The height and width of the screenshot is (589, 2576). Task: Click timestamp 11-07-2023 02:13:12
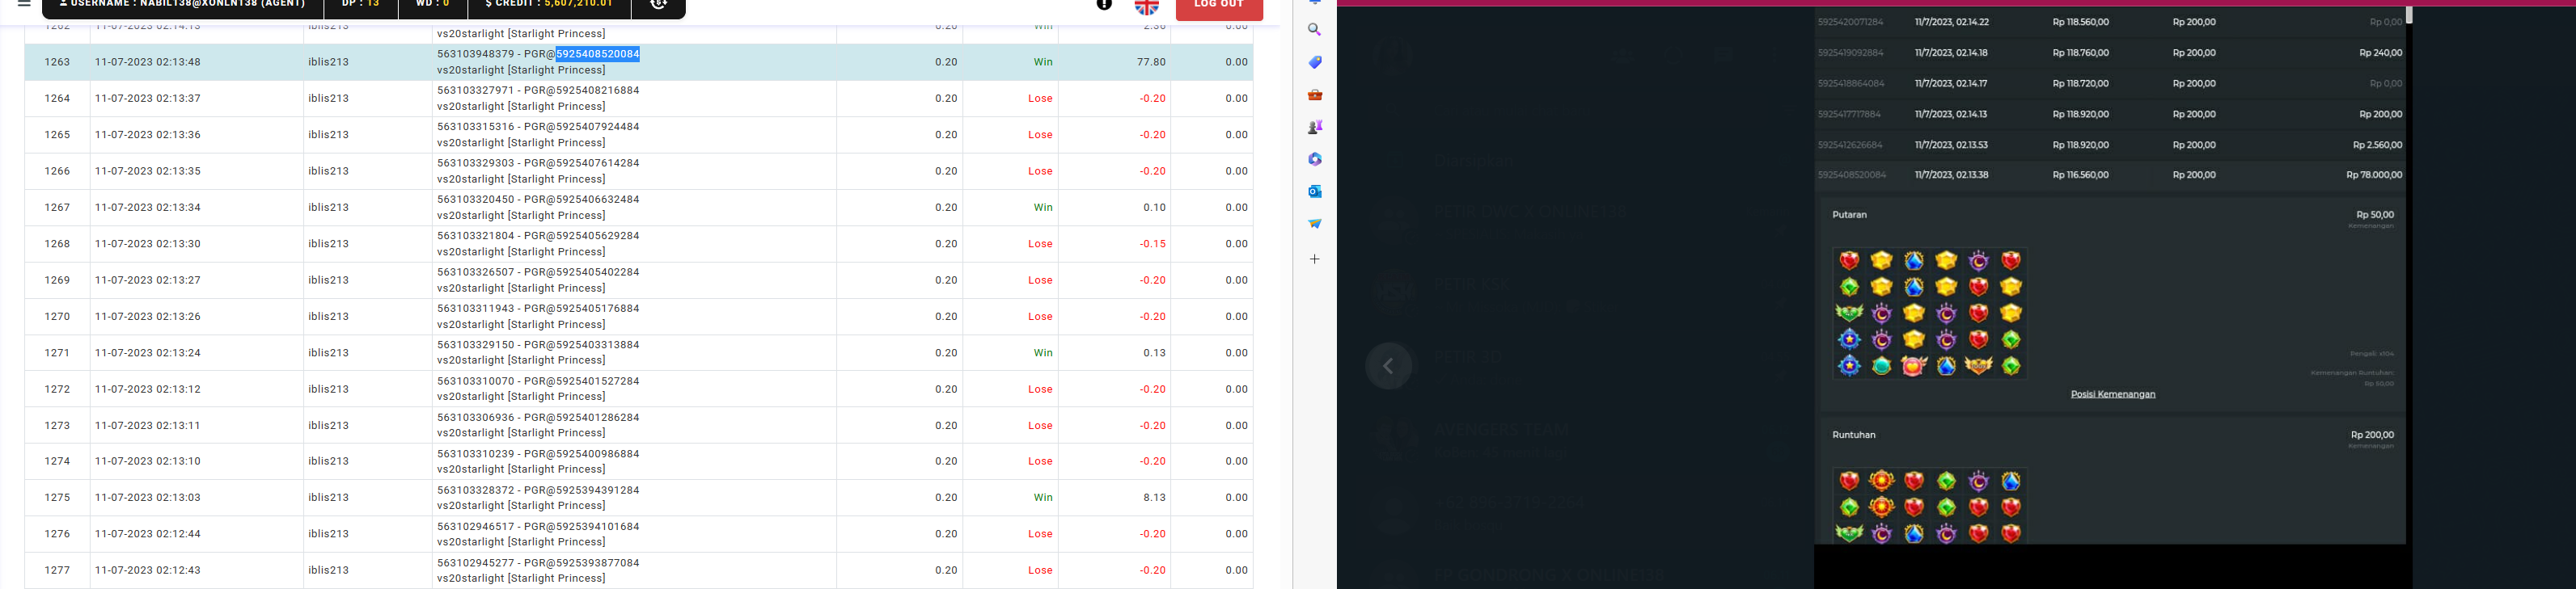(x=148, y=389)
